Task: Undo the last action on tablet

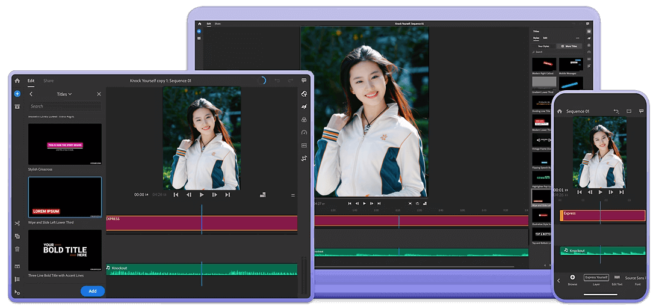Action: click(277, 81)
